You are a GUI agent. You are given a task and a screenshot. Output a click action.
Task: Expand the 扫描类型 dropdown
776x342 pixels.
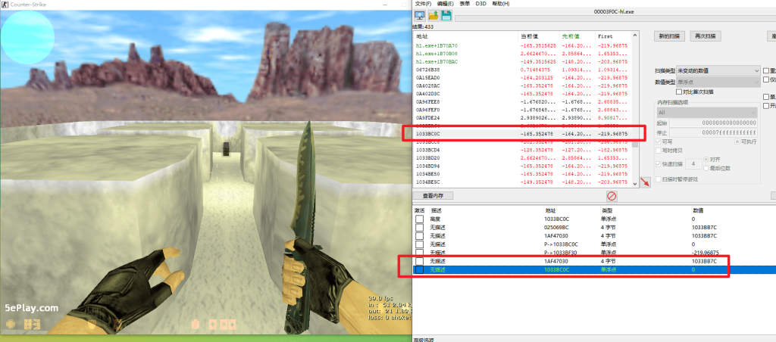point(718,70)
